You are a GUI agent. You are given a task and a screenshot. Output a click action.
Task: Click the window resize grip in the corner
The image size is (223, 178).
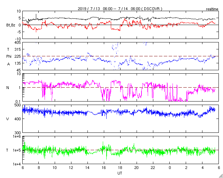[221, 176]
